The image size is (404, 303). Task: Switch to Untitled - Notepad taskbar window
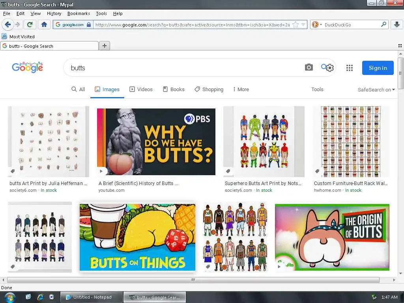[92, 297]
